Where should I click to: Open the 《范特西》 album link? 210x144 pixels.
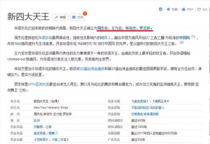tap(41, 140)
